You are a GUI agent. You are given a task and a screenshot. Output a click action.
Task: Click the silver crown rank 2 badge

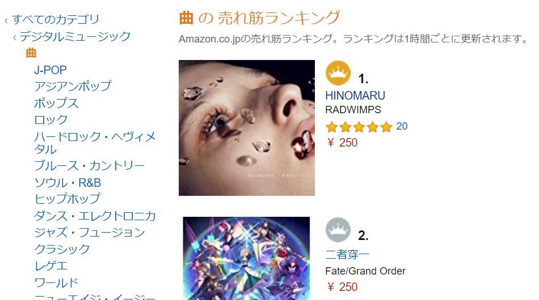[338, 230]
